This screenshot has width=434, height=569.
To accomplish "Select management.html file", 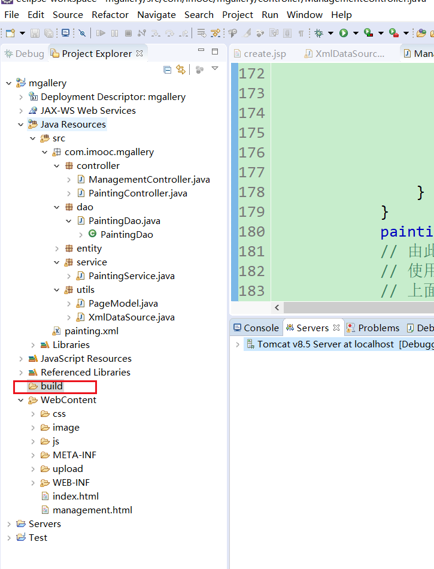I will (87, 510).
